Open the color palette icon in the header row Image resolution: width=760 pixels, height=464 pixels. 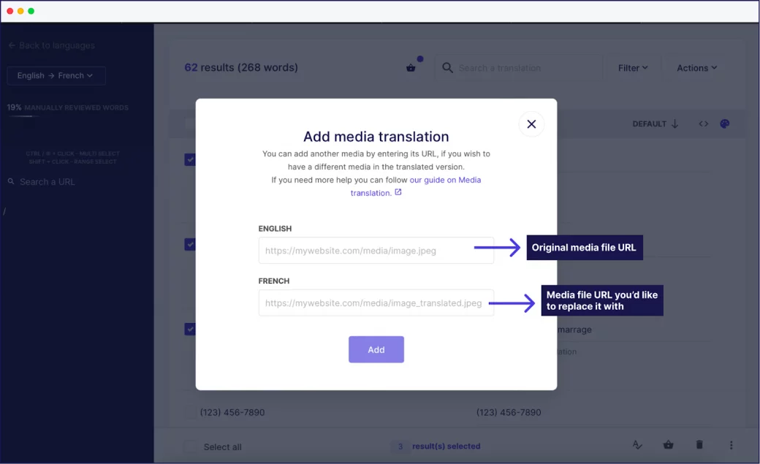tap(725, 124)
